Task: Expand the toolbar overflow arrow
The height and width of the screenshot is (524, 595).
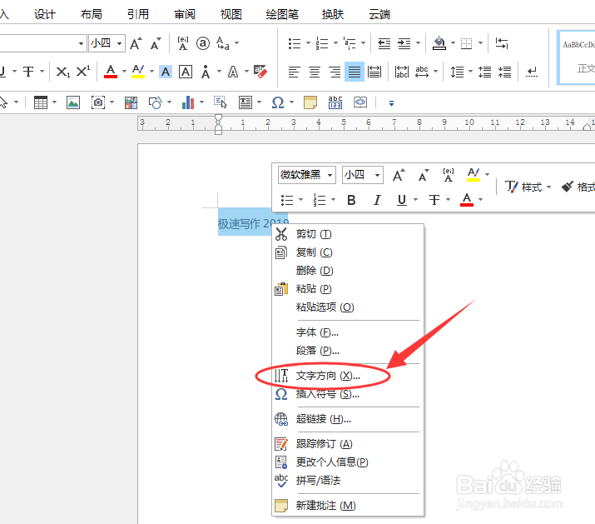Action: click(x=392, y=103)
